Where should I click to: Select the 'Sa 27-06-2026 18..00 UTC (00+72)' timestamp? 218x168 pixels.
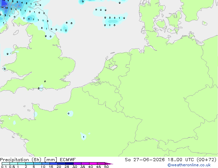tap(171, 160)
